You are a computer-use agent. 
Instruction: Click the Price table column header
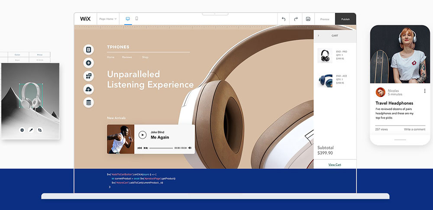[x=40, y=55]
